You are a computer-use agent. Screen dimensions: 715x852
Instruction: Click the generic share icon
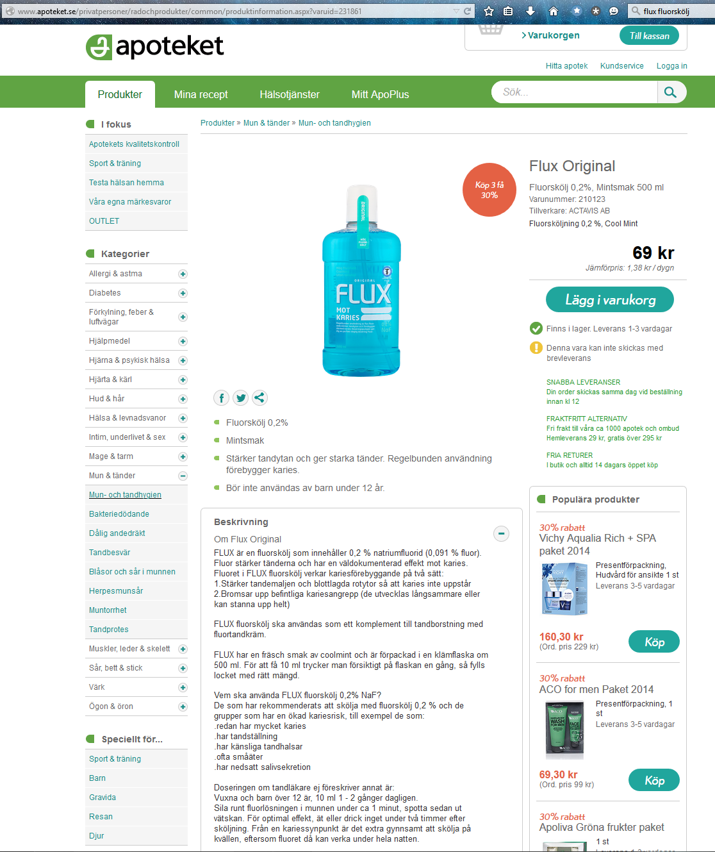[259, 398]
